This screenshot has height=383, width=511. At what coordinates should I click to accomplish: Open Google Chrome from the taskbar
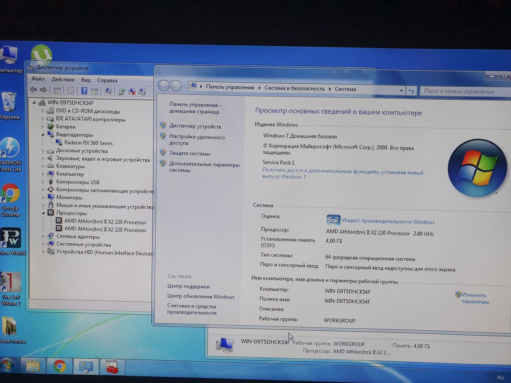tap(59, 366)
